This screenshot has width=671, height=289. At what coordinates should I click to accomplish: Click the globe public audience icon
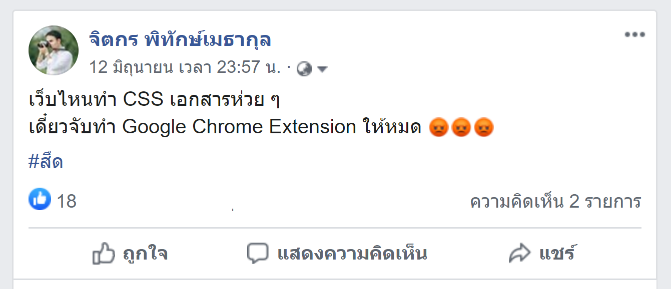click(304, 69)
